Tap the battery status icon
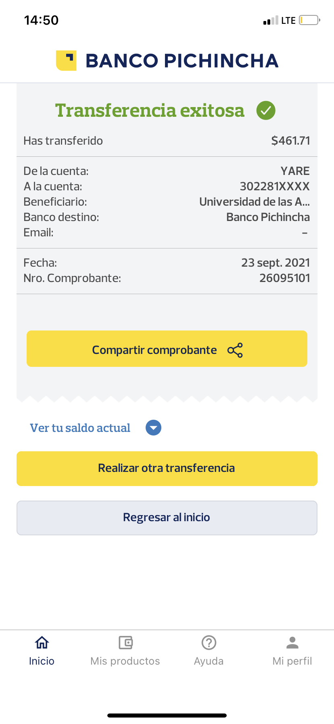Screen dimensions: 334x724 click(309, 20)
